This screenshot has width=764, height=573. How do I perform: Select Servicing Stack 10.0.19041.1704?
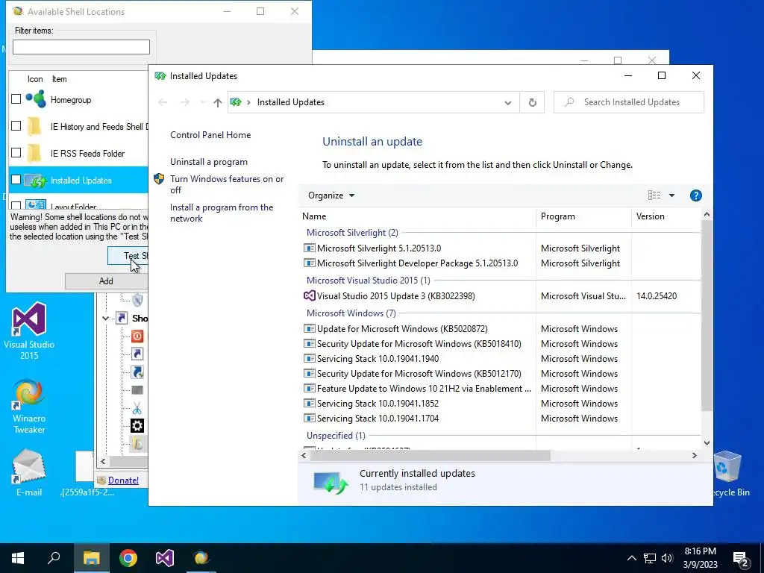point(378,418)
